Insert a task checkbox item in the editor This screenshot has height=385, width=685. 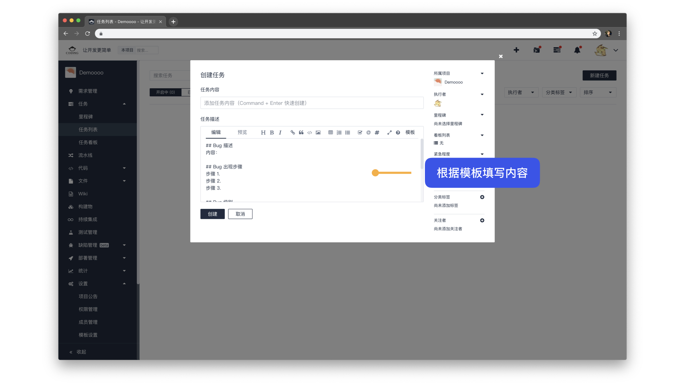tap(360, 133)
